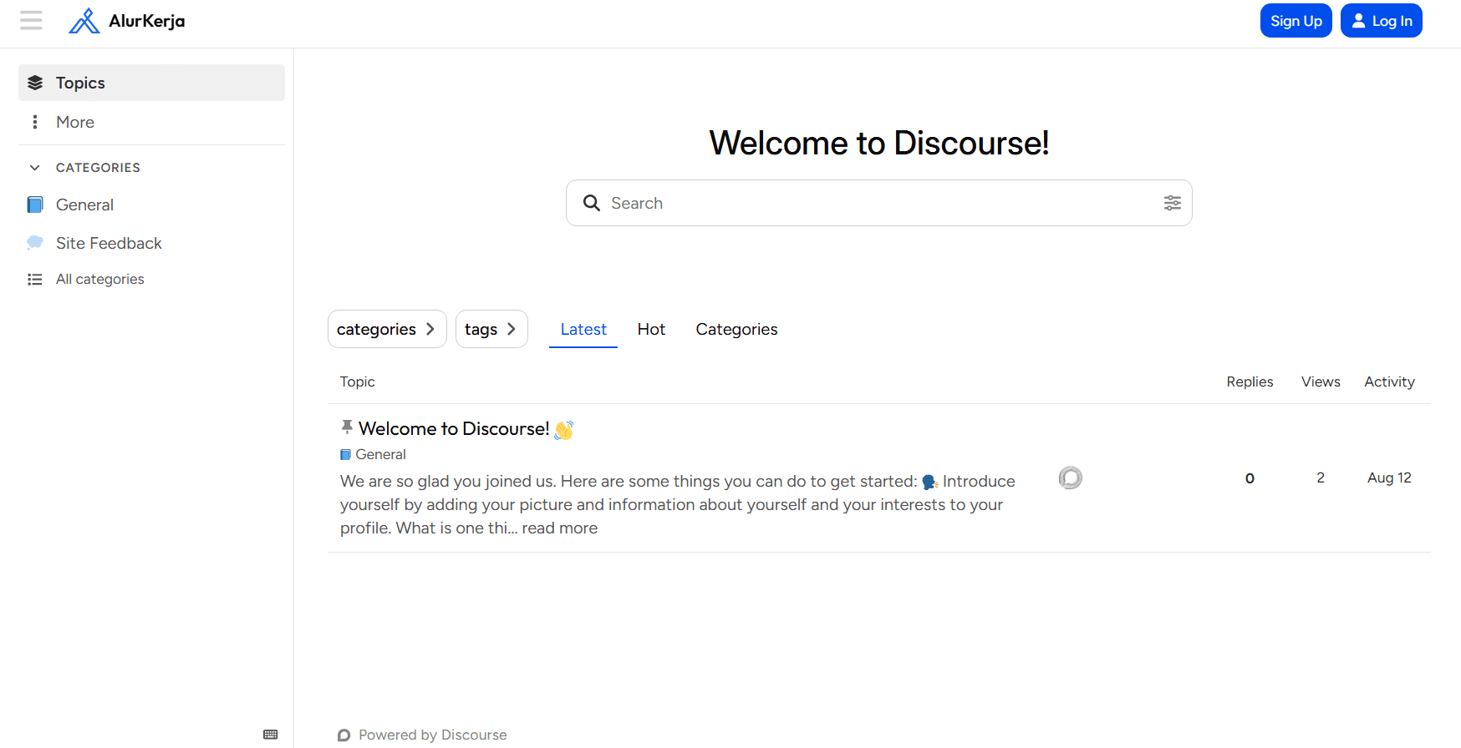The height and width of the screenshot is (748, 1461).
Task: Expand the More sidebar menu
Action: (151, 122)
